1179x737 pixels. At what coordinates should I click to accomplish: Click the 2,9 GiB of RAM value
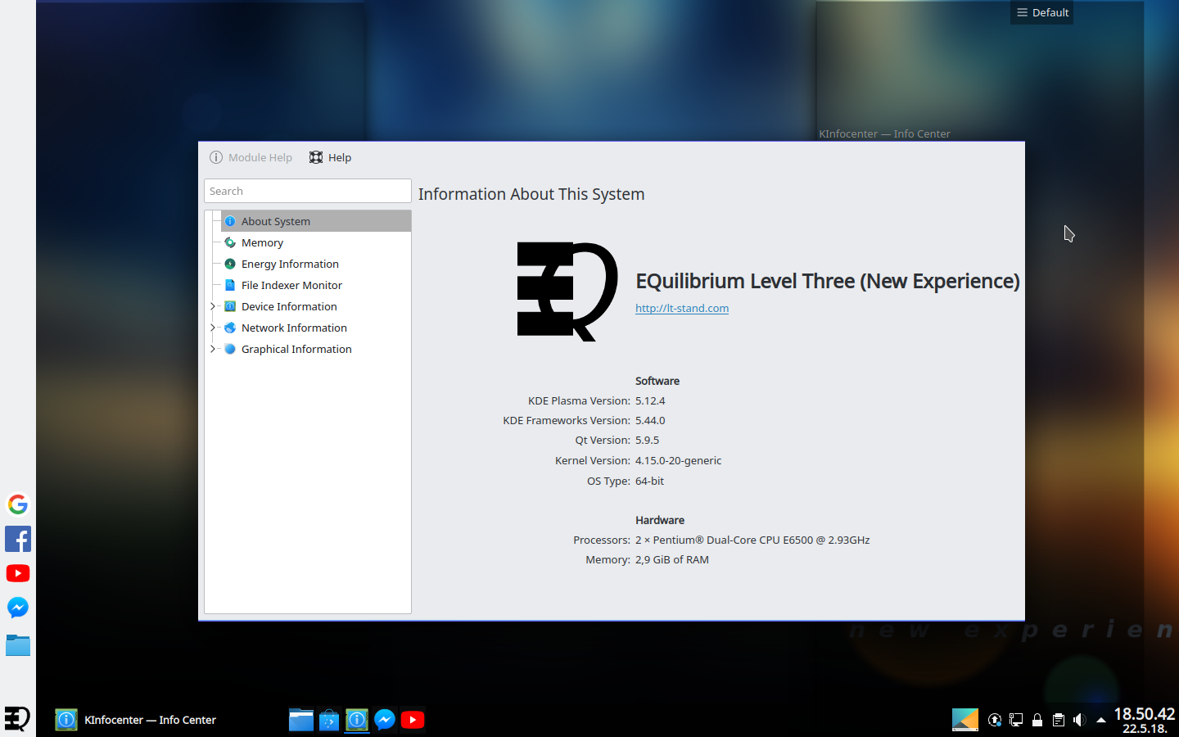[x=672, y=559]
